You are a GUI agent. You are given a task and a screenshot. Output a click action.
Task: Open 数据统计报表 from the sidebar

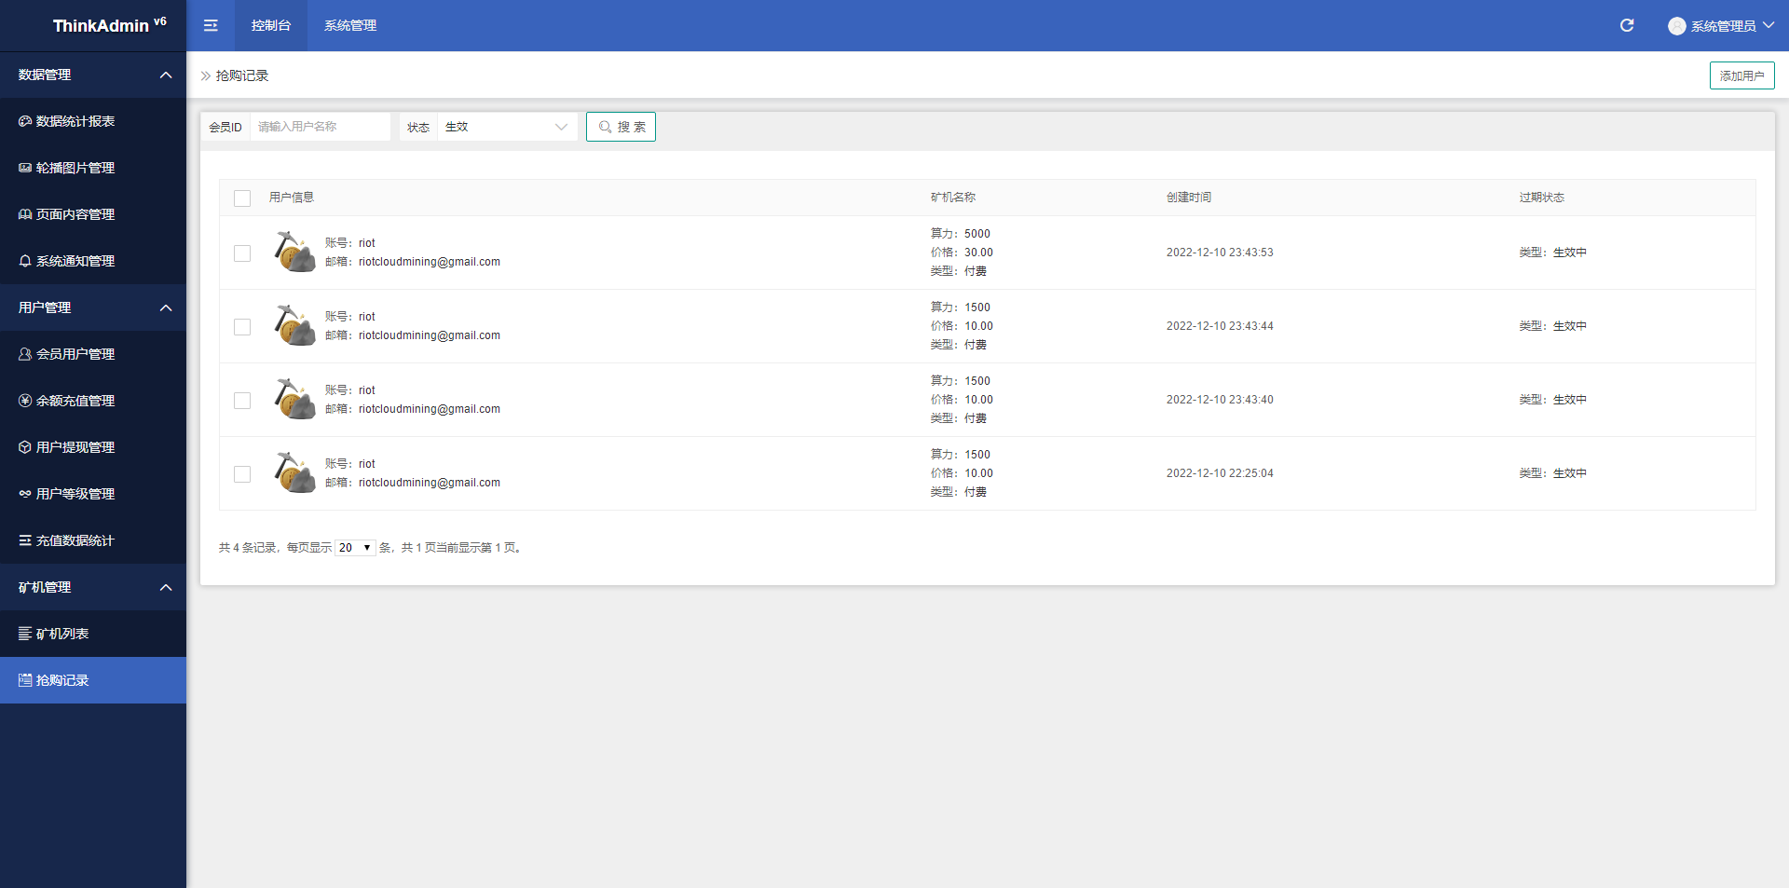(x=75, y=121)
